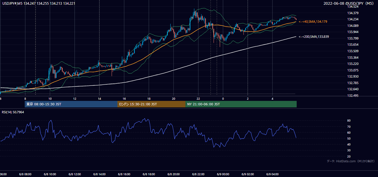Click the bottom date label 6/8 18:00
The width and height of the screenshot is (378, 177).
pyautogui.click(x=148, y=174)
